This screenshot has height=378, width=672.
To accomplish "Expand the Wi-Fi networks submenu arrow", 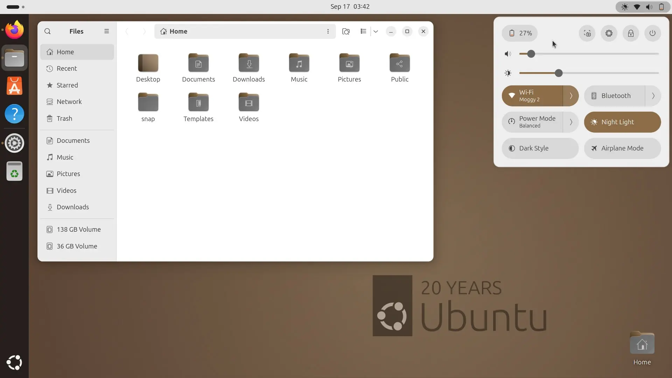I will [571, 96].
